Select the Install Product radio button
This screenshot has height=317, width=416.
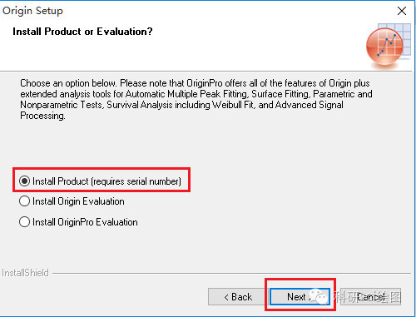pyautogui.click(x=24, y=181)
